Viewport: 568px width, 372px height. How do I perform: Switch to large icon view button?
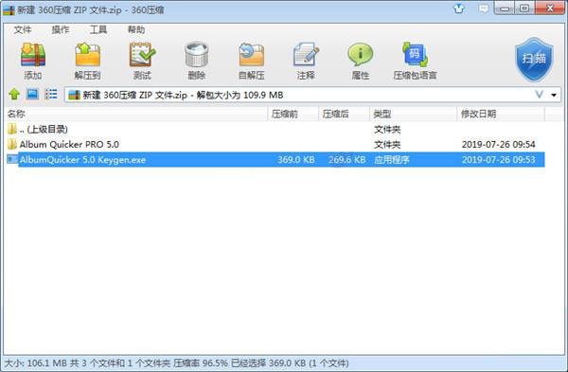tap(32, 95)
